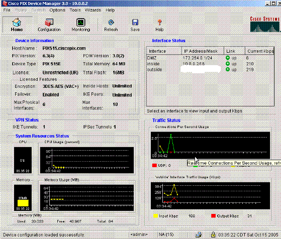Click the Cisco Systems logo
281x239 pixels.
pos(265,24)
